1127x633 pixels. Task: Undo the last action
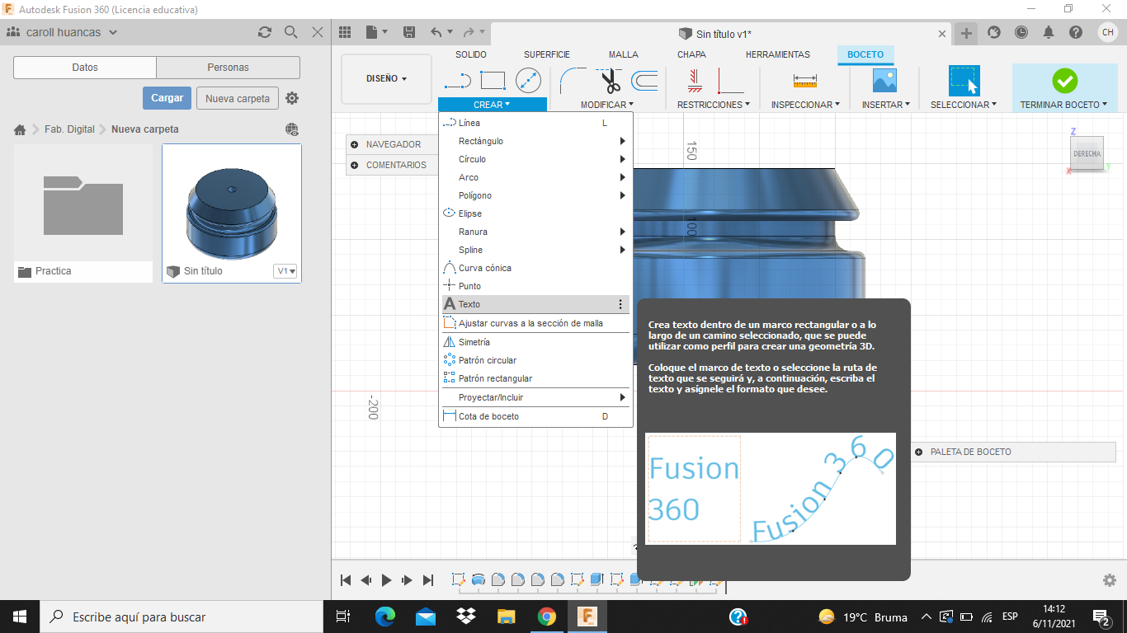(x=437, y=32)
